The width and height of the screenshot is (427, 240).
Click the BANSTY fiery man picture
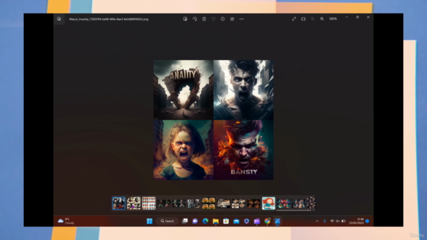coord(244,149)
